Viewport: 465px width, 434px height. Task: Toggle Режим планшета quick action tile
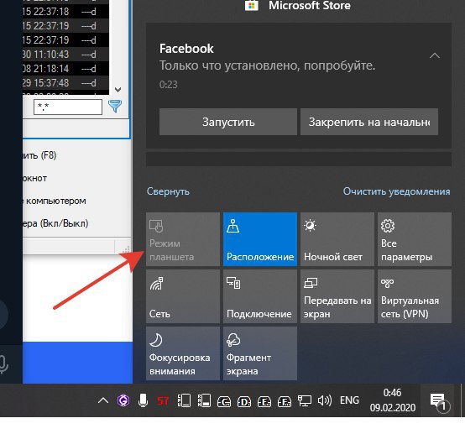(x=183, y=239)
